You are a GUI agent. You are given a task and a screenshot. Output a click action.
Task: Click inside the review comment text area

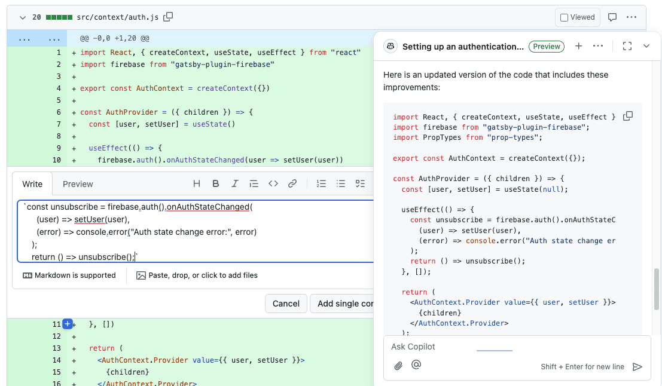pyautogui.click(x=196, y=232)
